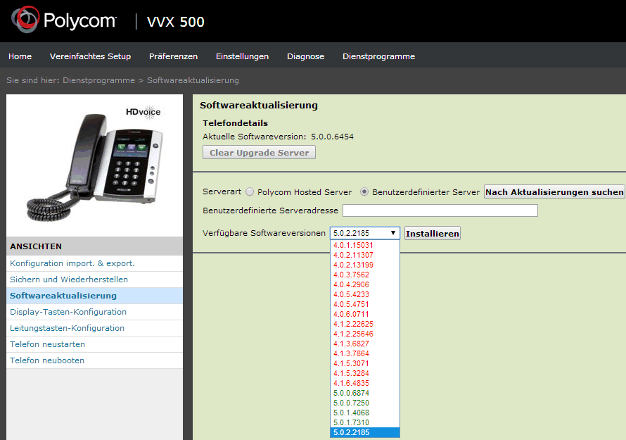Select Benutzerdefinierter Server radio button
Image resolution: width=626 pixels, height=440 pixels.
click(x=364, y=191)
